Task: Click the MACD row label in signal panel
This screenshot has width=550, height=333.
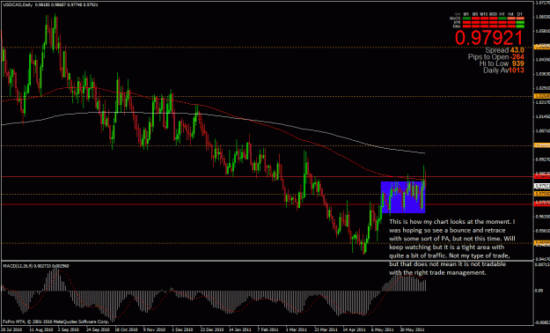Action: coord(455,18)
